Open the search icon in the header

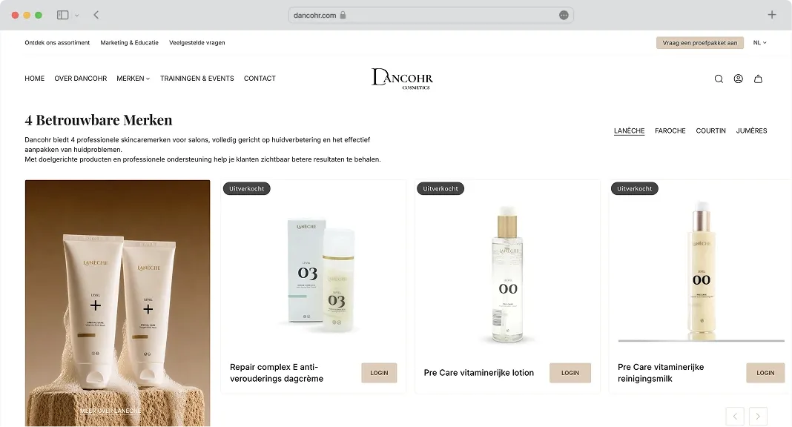coord(719,79)
